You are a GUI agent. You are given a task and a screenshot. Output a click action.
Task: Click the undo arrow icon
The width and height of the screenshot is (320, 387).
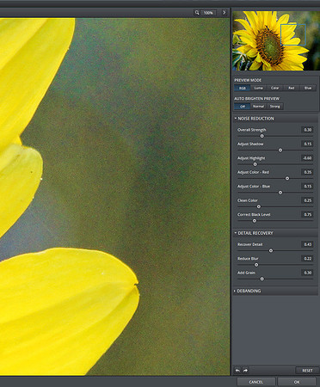237,371
